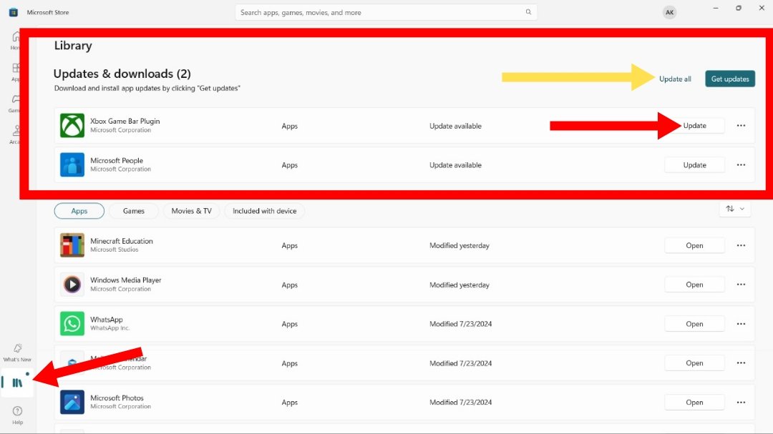Click the Microsoft Photos name

pyautogui.click(x=117, y=398)
